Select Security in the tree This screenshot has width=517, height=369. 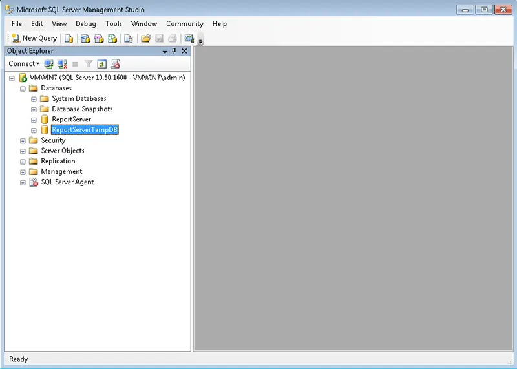click(x=54, y=140)
